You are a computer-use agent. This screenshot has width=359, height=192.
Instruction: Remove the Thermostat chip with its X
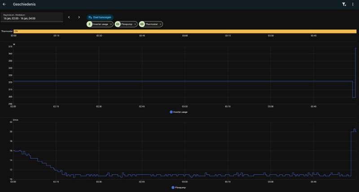point(160,24)
